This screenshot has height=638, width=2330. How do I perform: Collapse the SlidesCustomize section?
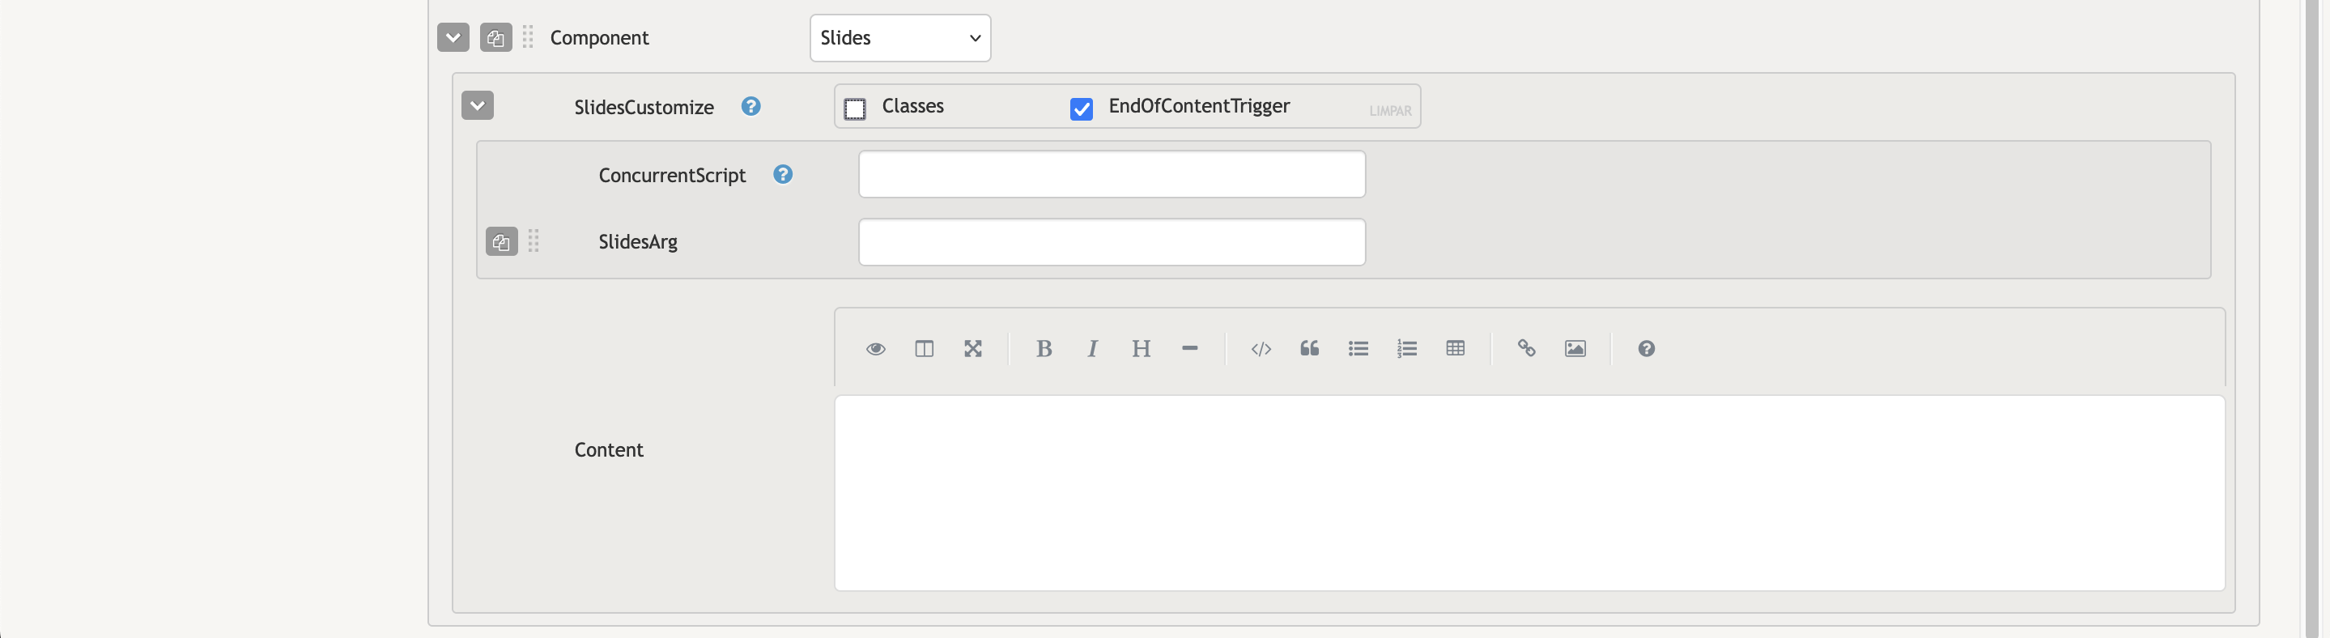click(x=478, y=106)
